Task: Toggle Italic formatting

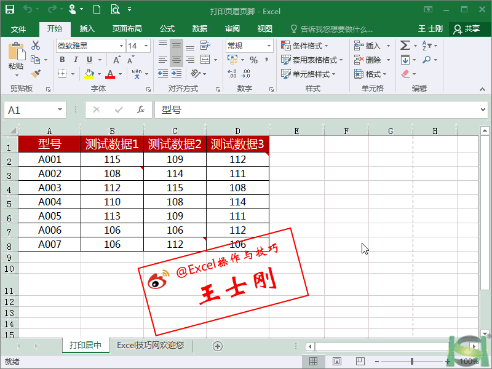Action: click(76, 60)
